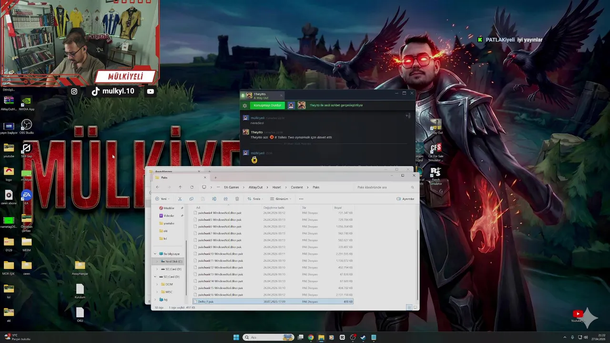
Task: Click the taskbar Ara search box
Action: tap(268, 337)
